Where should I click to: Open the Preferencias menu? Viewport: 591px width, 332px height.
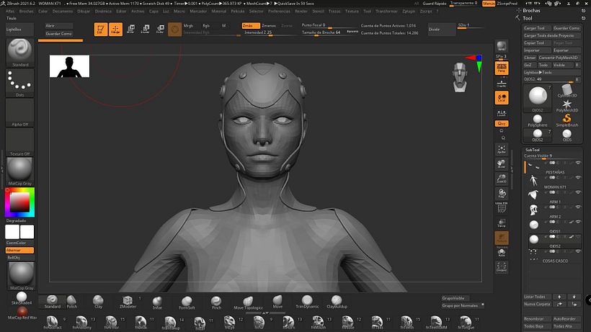coord(279,12)
